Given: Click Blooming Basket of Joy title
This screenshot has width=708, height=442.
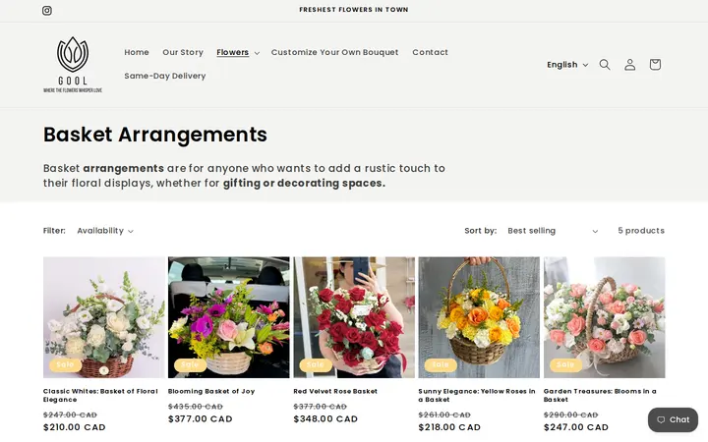Looking at the screenshot, I should 211,392.
